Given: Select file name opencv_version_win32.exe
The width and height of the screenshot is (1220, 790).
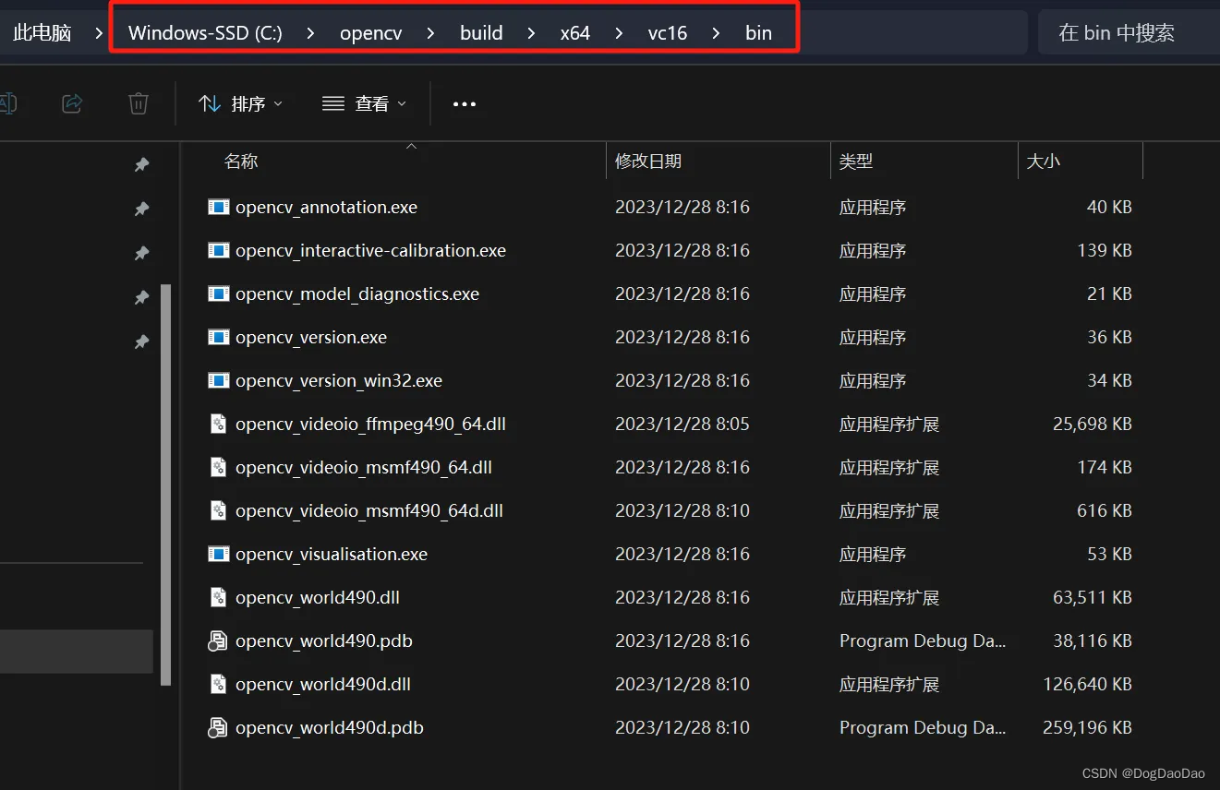Looking at the screenshot, I should 339,381.
